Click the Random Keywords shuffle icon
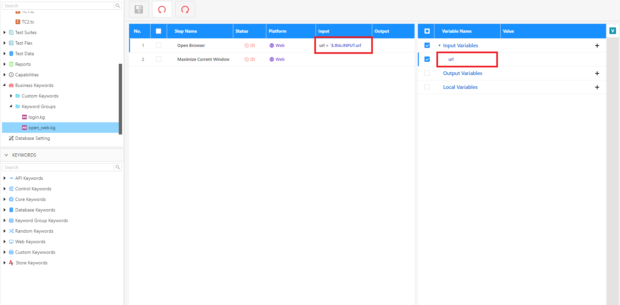 click(11, 231)
